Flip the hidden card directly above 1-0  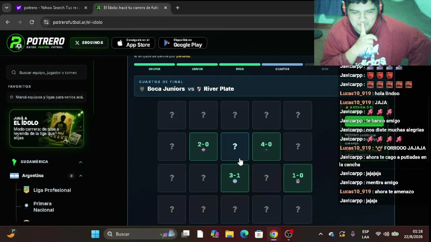click(298, 147)
